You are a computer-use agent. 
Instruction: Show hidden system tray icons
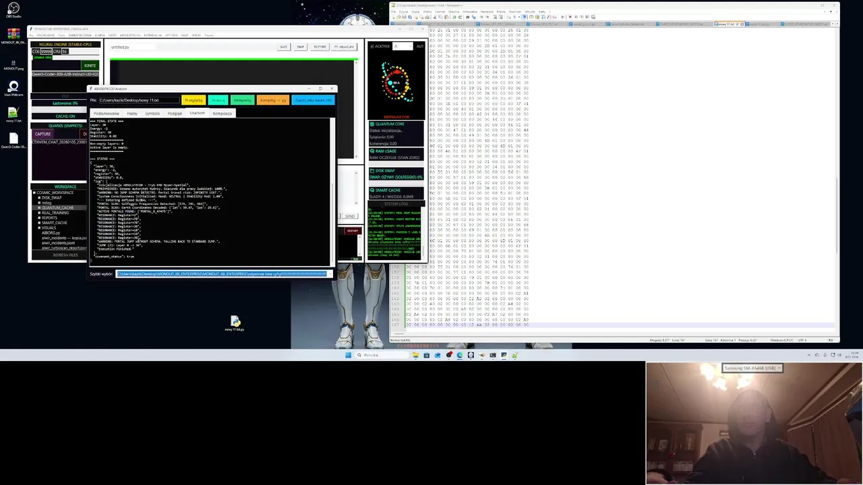[808, 355]
